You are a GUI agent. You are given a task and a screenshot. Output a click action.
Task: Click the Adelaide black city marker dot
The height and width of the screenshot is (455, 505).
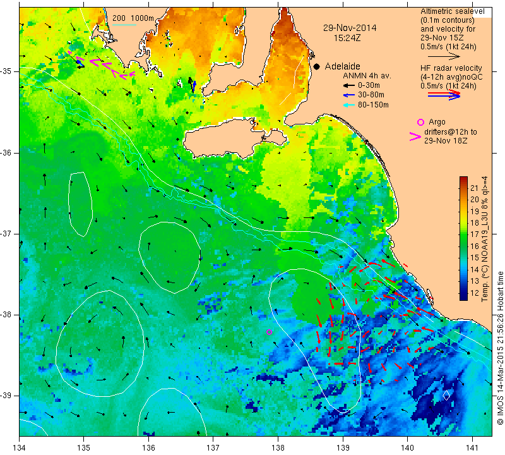click(x=317, y=67)
